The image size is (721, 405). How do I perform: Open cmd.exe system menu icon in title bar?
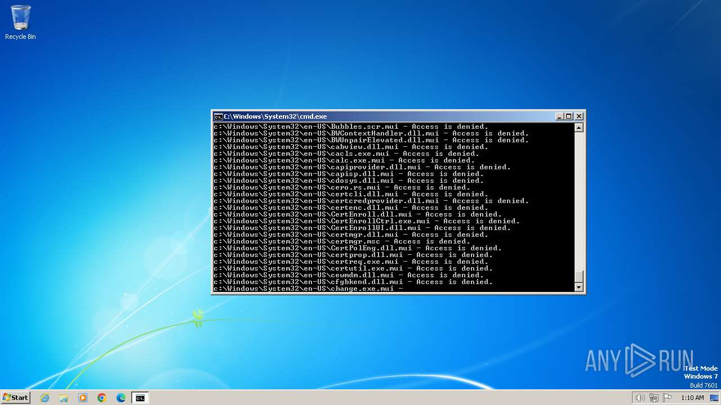tap(218, 116)
